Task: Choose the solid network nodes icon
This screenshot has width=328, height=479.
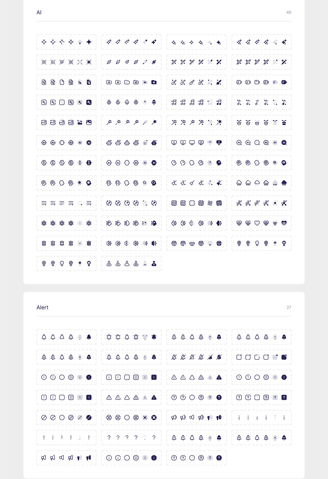Action: tap(284, 203)
